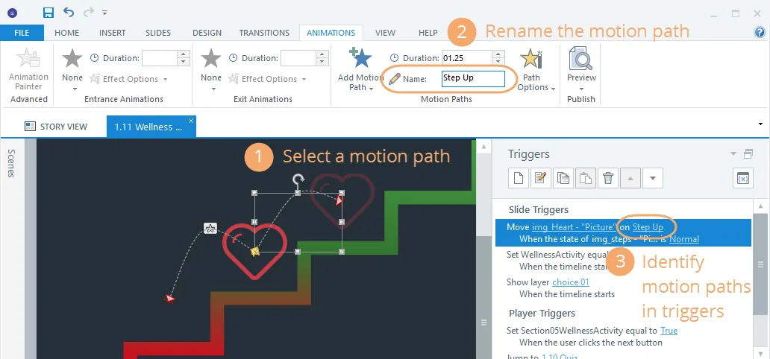Click the motion path Name field Step Up
The width and height of the screenshot is (770, 359).
pyautogui.click(x=473, y=78)
